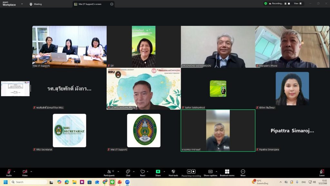Click the shared screen thumbnail preview
This screenshot has height=186, width=330.
click(15, 88)
